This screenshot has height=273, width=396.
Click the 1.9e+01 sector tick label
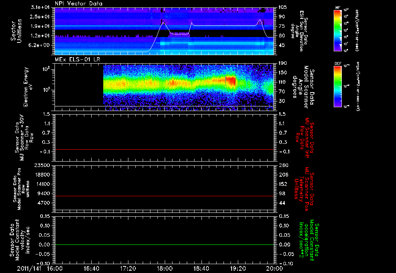pos(40,26)
